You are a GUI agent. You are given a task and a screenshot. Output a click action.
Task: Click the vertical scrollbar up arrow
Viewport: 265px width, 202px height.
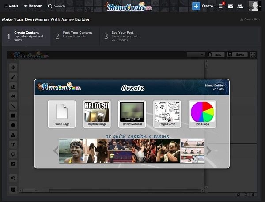point(206,61)
